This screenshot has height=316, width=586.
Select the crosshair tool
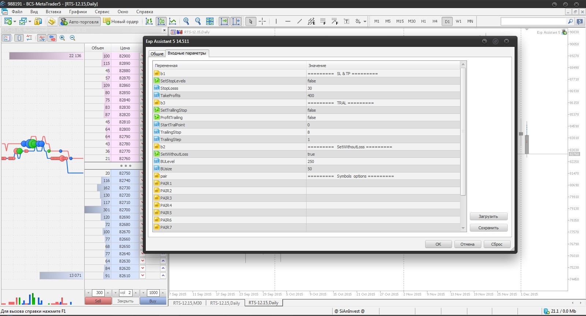(262, 21)
